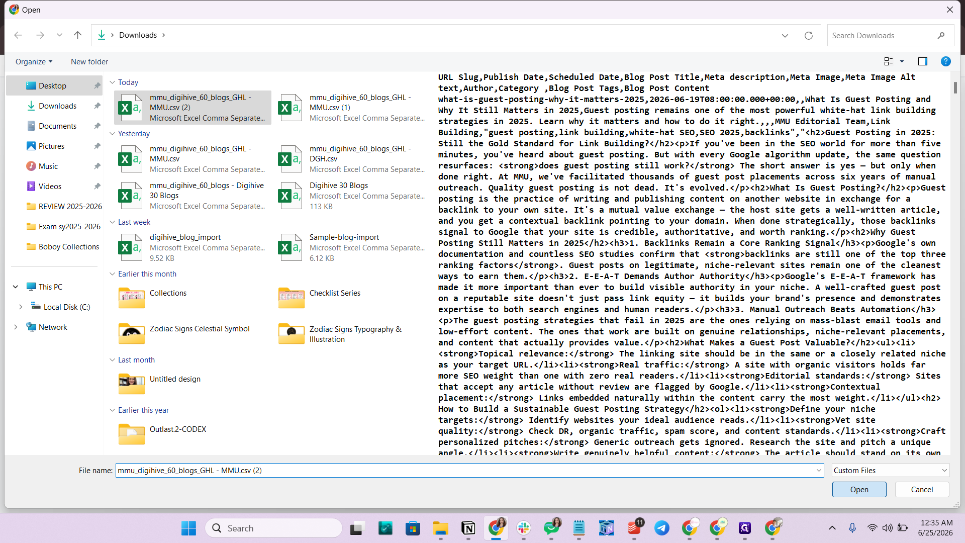
Task: Show hidden system tray icons
Action: 832,528
